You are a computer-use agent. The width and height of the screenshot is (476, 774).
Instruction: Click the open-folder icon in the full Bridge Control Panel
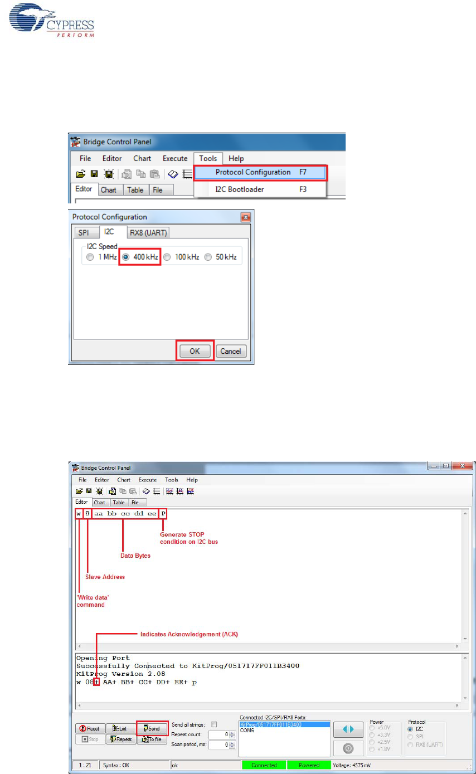(x=79, y=491)
